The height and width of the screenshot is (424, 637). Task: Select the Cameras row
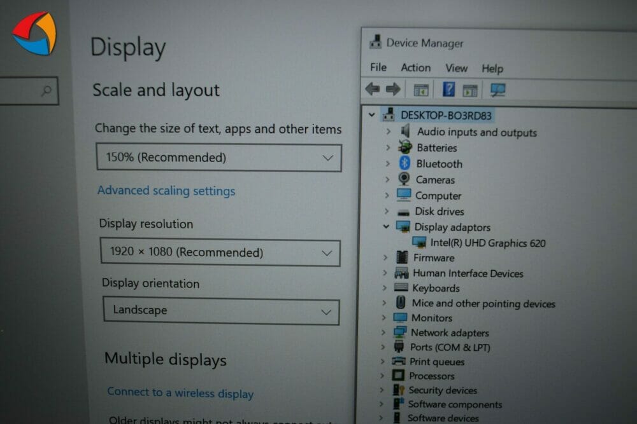click(x=435, y=179)
